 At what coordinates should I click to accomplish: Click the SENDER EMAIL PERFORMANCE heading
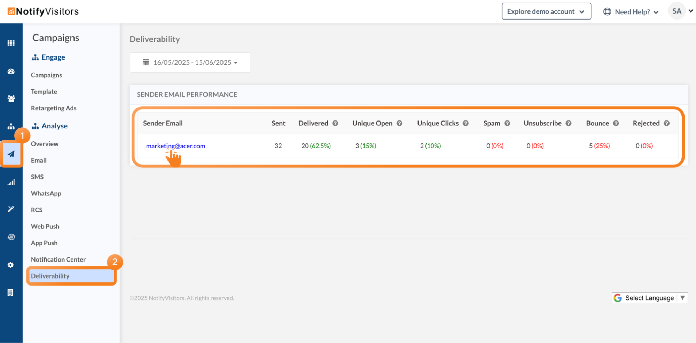point(187,95)
